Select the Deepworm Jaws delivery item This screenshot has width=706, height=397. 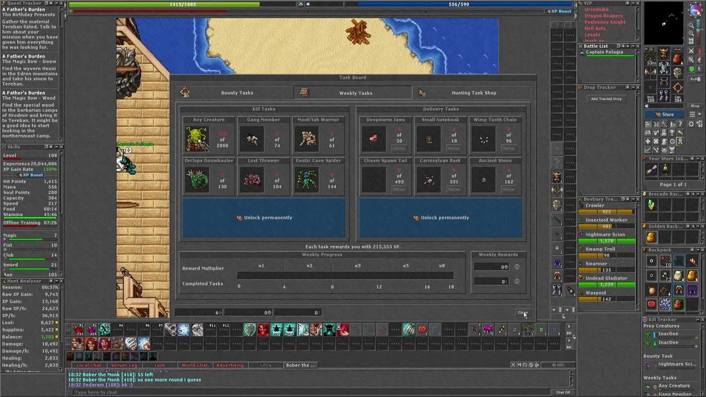point(373,139)
